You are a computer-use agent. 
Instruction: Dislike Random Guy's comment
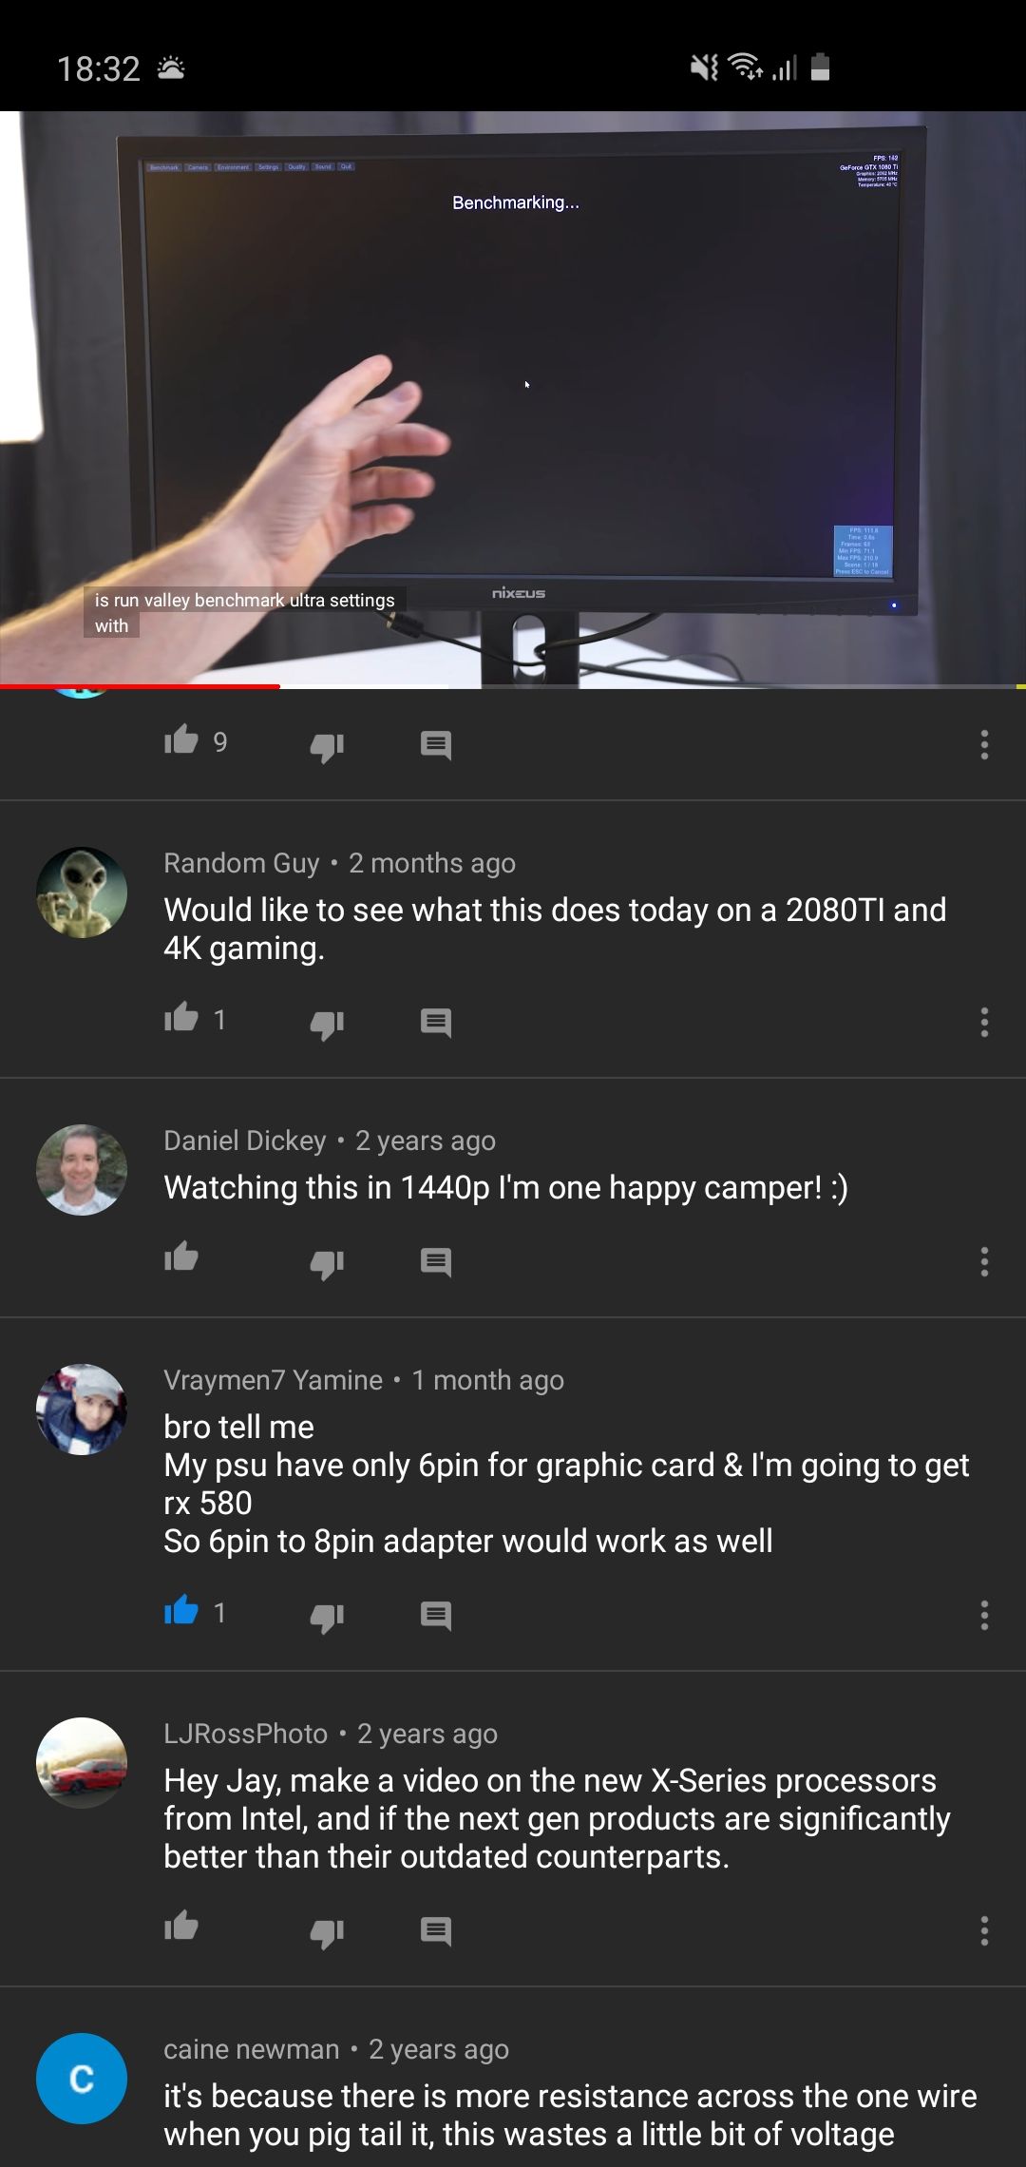[x=327, y=1024]
